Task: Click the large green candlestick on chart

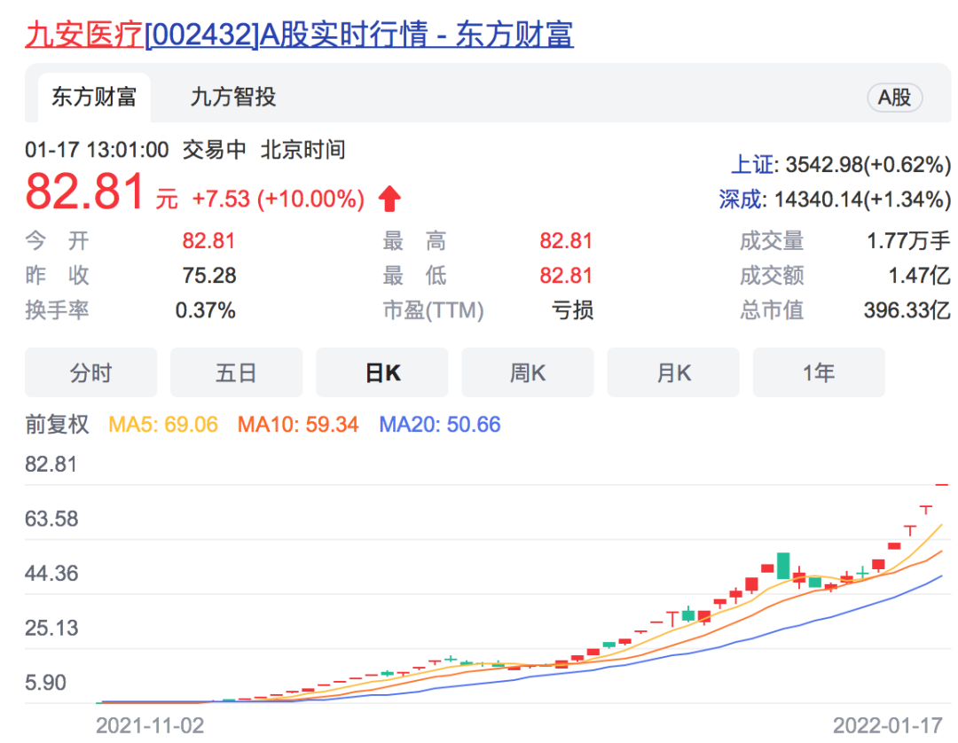Action: coord(782,566)
